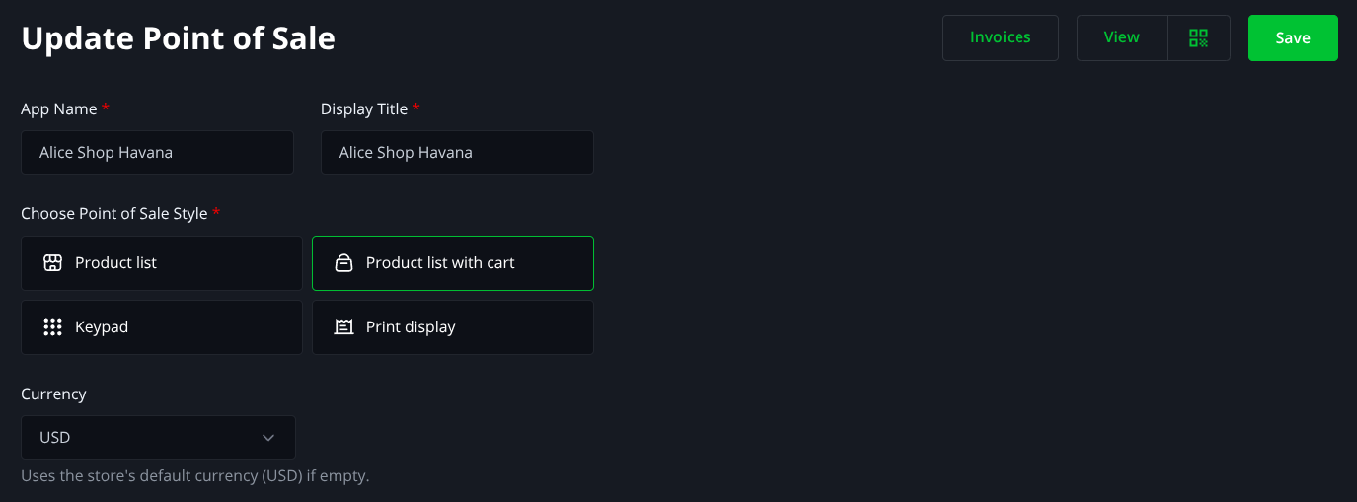Viewport: 1357px width, 502px height.
Task: Click the Update Point of Sale heading
Action: 179,38
